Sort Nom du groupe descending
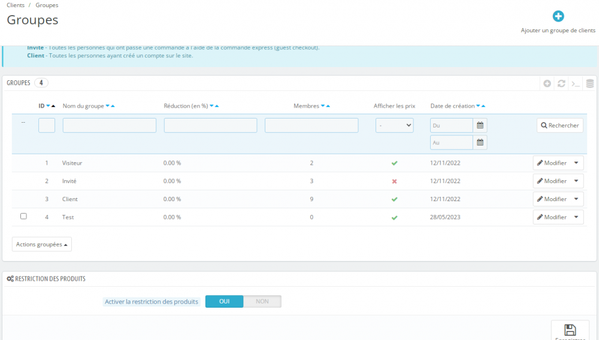 coord(107,106)
